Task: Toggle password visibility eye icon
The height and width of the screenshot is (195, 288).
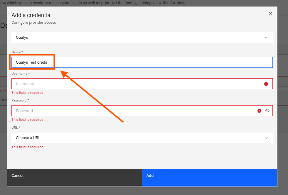Action: click(x=267, y=111)
